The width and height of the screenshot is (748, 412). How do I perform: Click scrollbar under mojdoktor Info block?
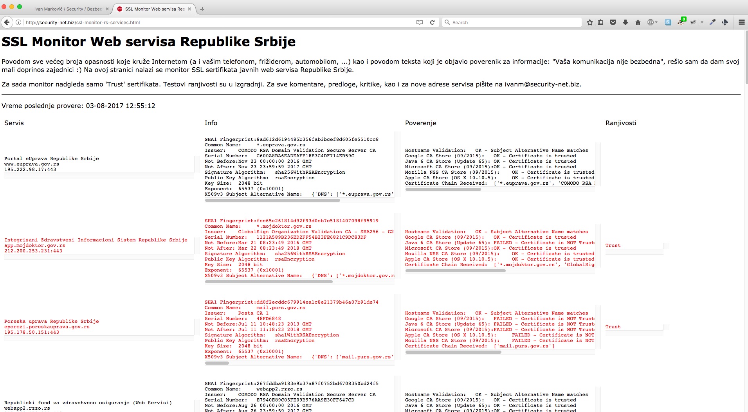point(269,282)
